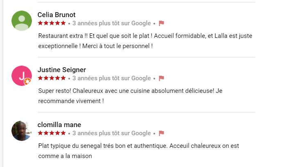The image size is (289, 167).
Task: Report Justine Seigner's review with the flag
Action: [x=161, y=78]
